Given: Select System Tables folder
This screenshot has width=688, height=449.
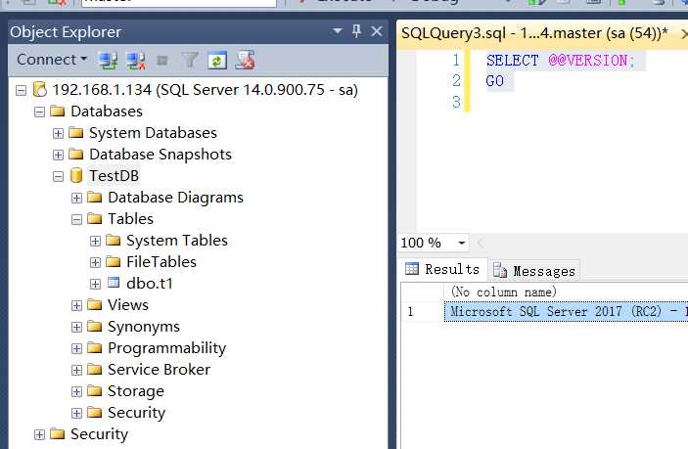Looking at the screenshot, I should point(177,241).
